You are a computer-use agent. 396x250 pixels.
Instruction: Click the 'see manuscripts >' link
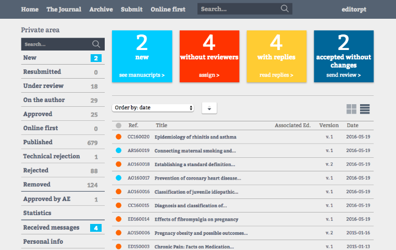tap(142, 75)
